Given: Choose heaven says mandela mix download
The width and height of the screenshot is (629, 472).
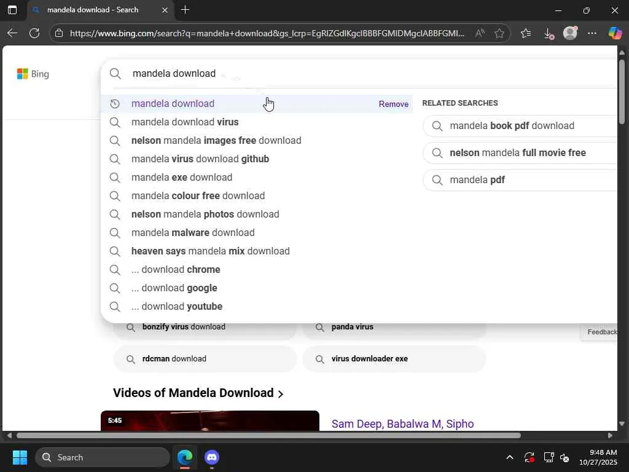Looking at the screenshot, I should pyautogui.click(x=257, y=251).
